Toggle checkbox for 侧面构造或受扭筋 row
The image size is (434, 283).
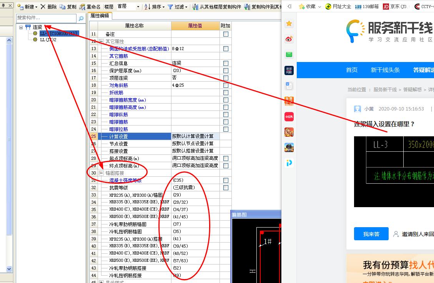click(x=226, y=49)
